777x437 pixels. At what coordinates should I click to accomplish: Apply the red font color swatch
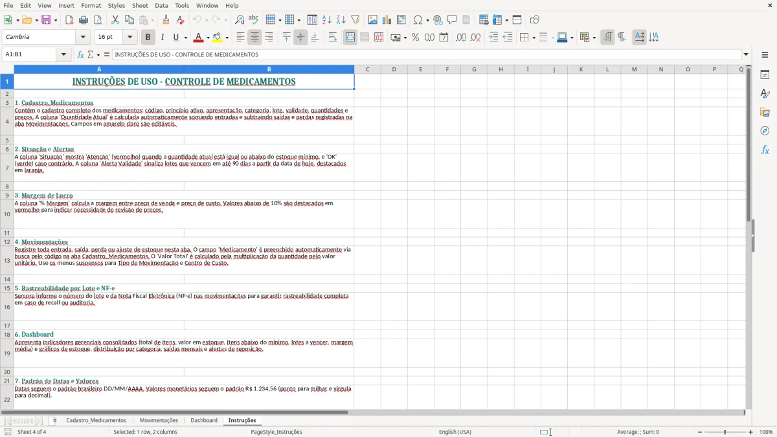(x=199, y=38)
